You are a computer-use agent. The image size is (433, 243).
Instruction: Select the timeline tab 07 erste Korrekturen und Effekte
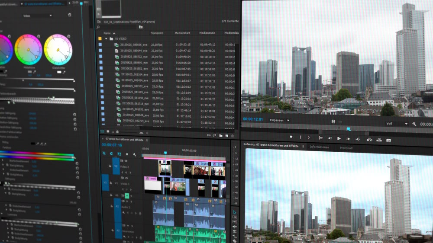(x=124, y=140)
